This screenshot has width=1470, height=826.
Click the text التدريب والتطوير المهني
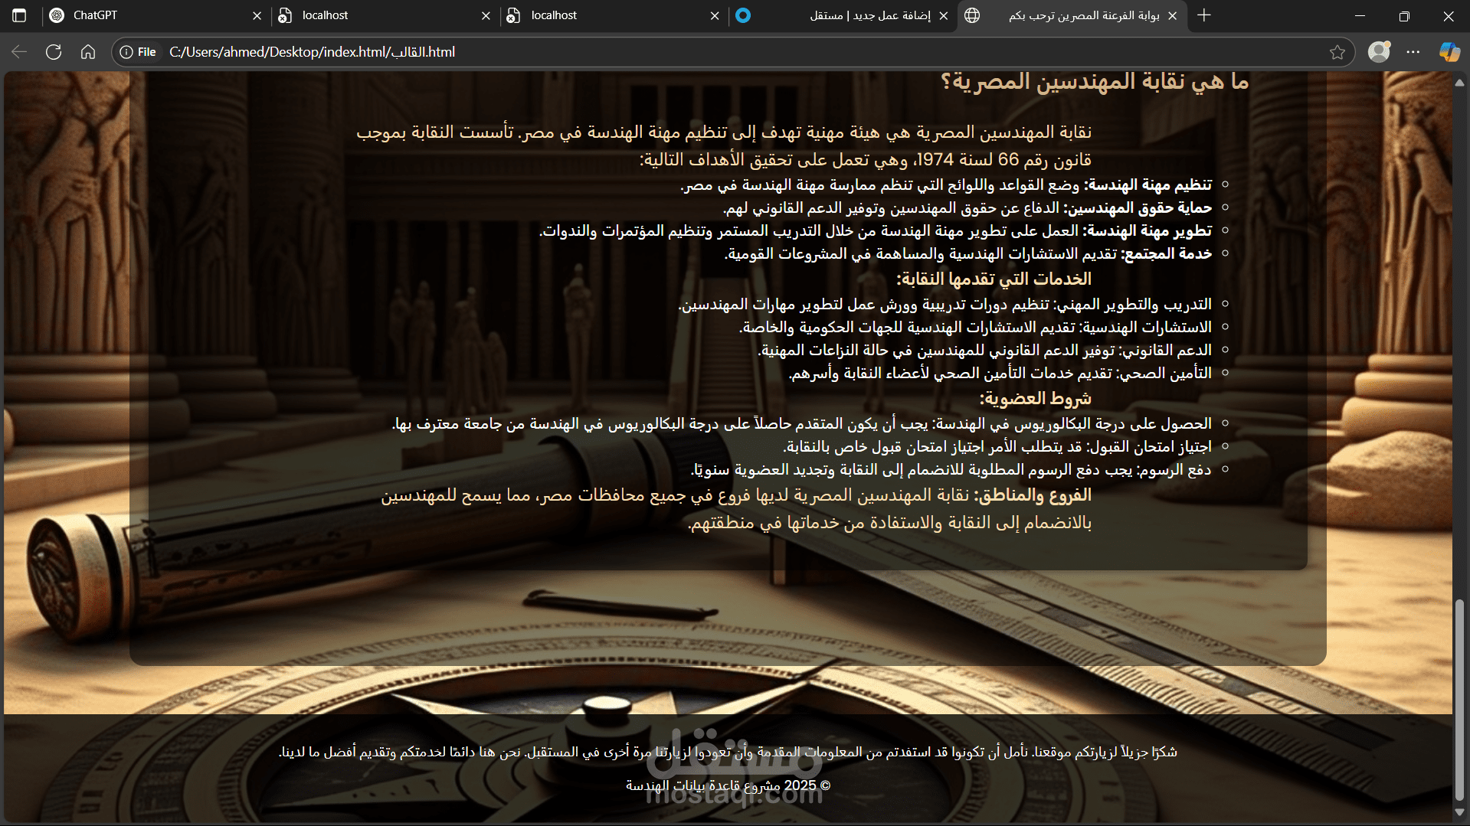pos(1133,304)
